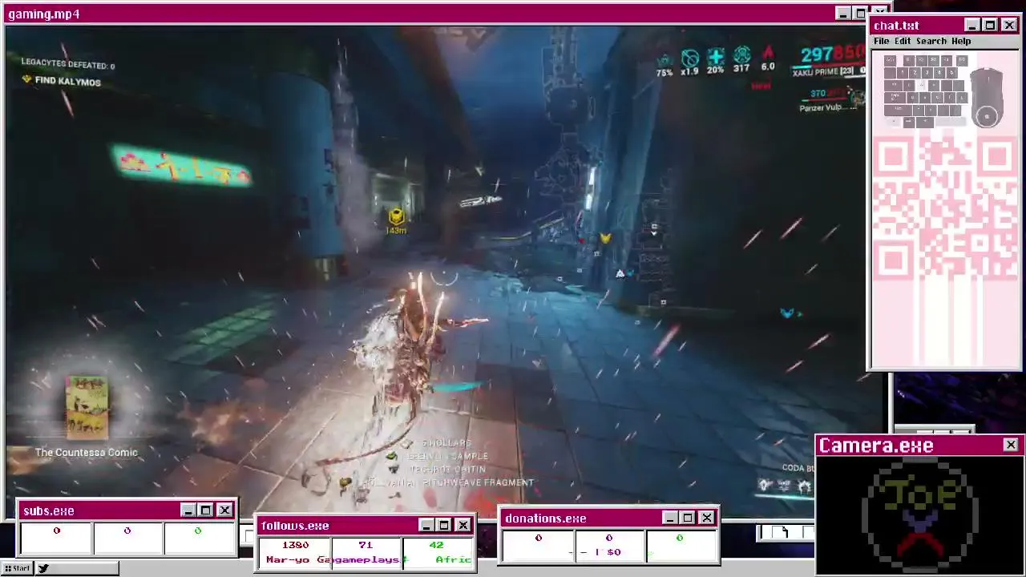
Task: Maximize the chat.txt window
Action: (x=990, y=25)
